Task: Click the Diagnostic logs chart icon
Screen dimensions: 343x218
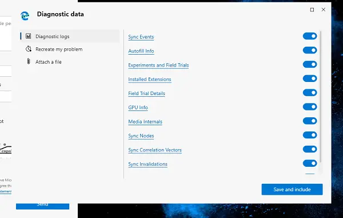Action: pyautogui.click(x=29, y=36)
